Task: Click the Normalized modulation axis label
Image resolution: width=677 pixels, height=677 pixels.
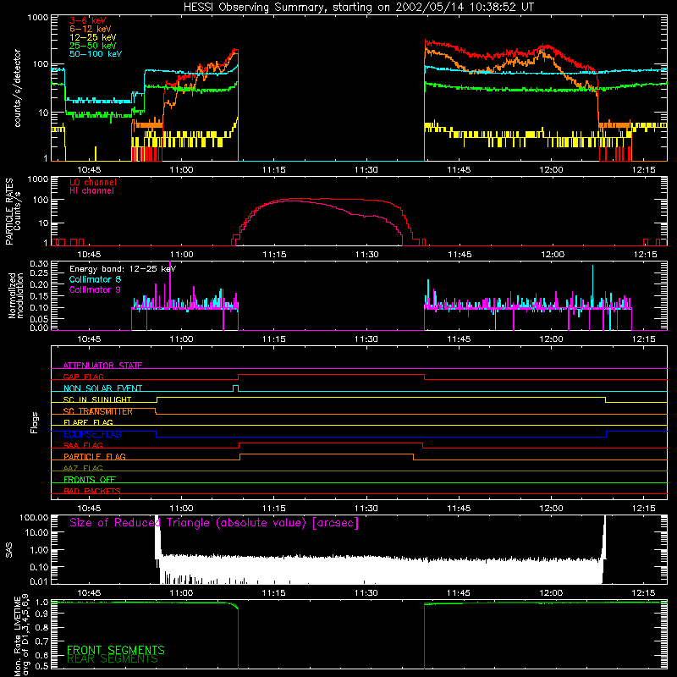Action: [15, 295]
